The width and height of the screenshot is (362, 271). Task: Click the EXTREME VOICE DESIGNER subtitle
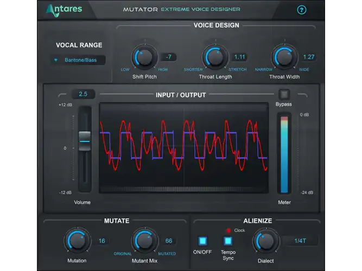201,9
